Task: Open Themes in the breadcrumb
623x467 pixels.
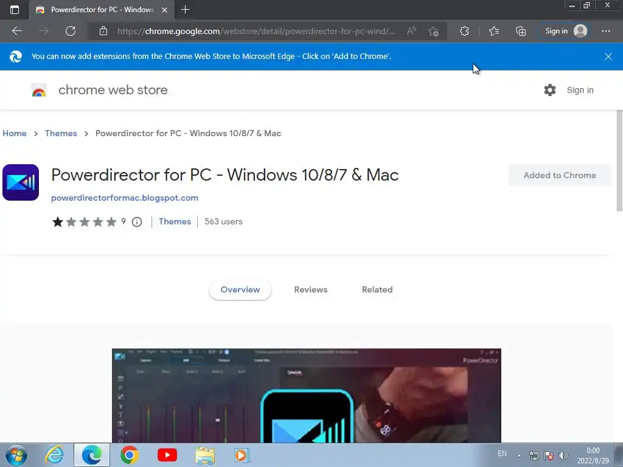Action: pyautogui.click(x=61, y=133)
